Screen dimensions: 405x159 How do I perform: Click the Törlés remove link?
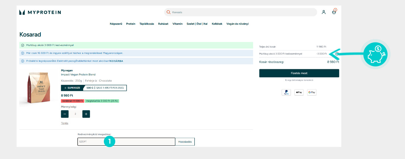coord(64,123)
